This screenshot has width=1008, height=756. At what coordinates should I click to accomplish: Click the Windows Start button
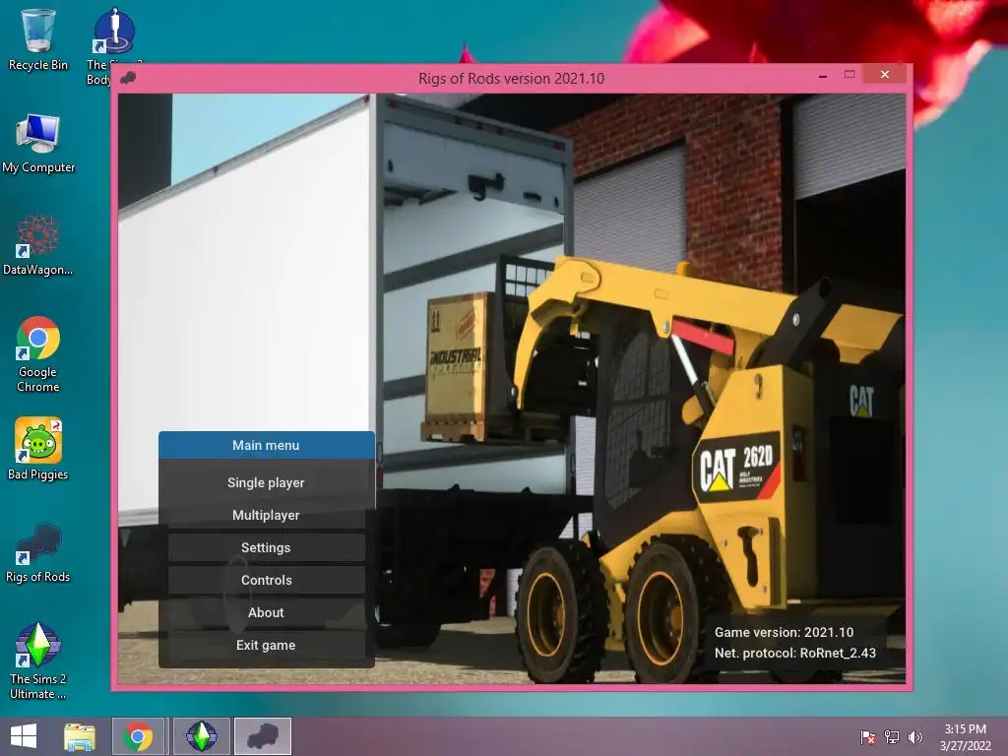(x=24, y=736)
